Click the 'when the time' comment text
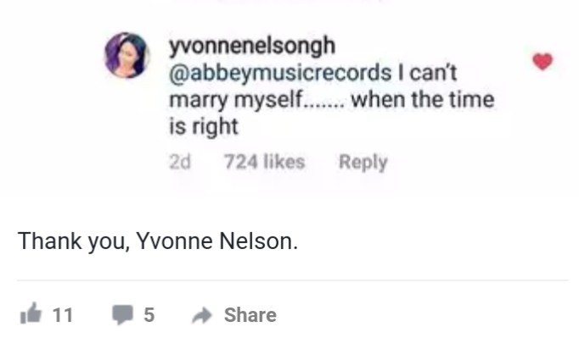This screenshot has height=338, width=579. [423, 99]
